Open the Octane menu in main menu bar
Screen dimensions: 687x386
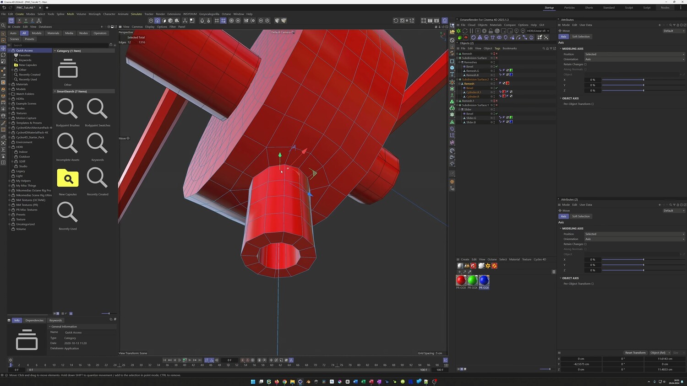[226, 14]
